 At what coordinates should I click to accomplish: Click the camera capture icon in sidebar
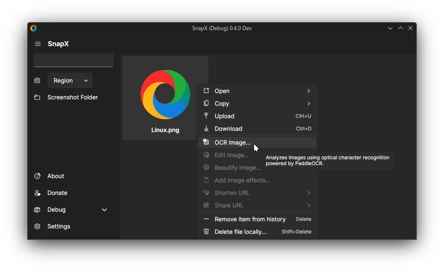pos(37,80)
